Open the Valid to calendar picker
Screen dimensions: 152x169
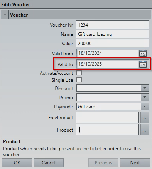(143, 64)
